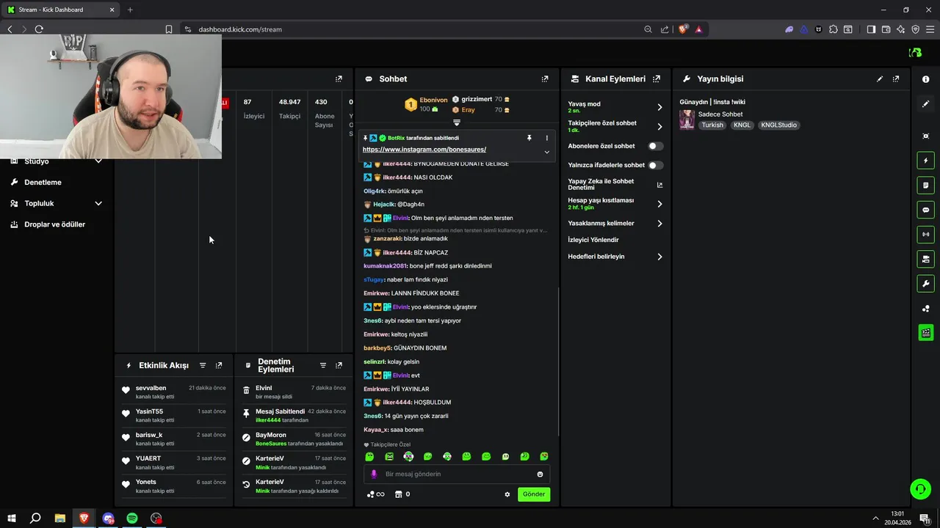This screenshot has height=528, width=940.
Task: Open File Explorer from the taskbar
Action: (x=60, y=518)
